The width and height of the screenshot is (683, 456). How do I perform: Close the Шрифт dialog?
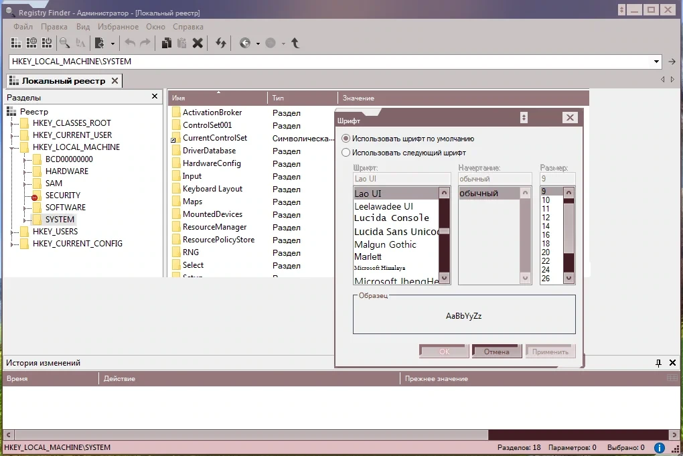(570, 118)
